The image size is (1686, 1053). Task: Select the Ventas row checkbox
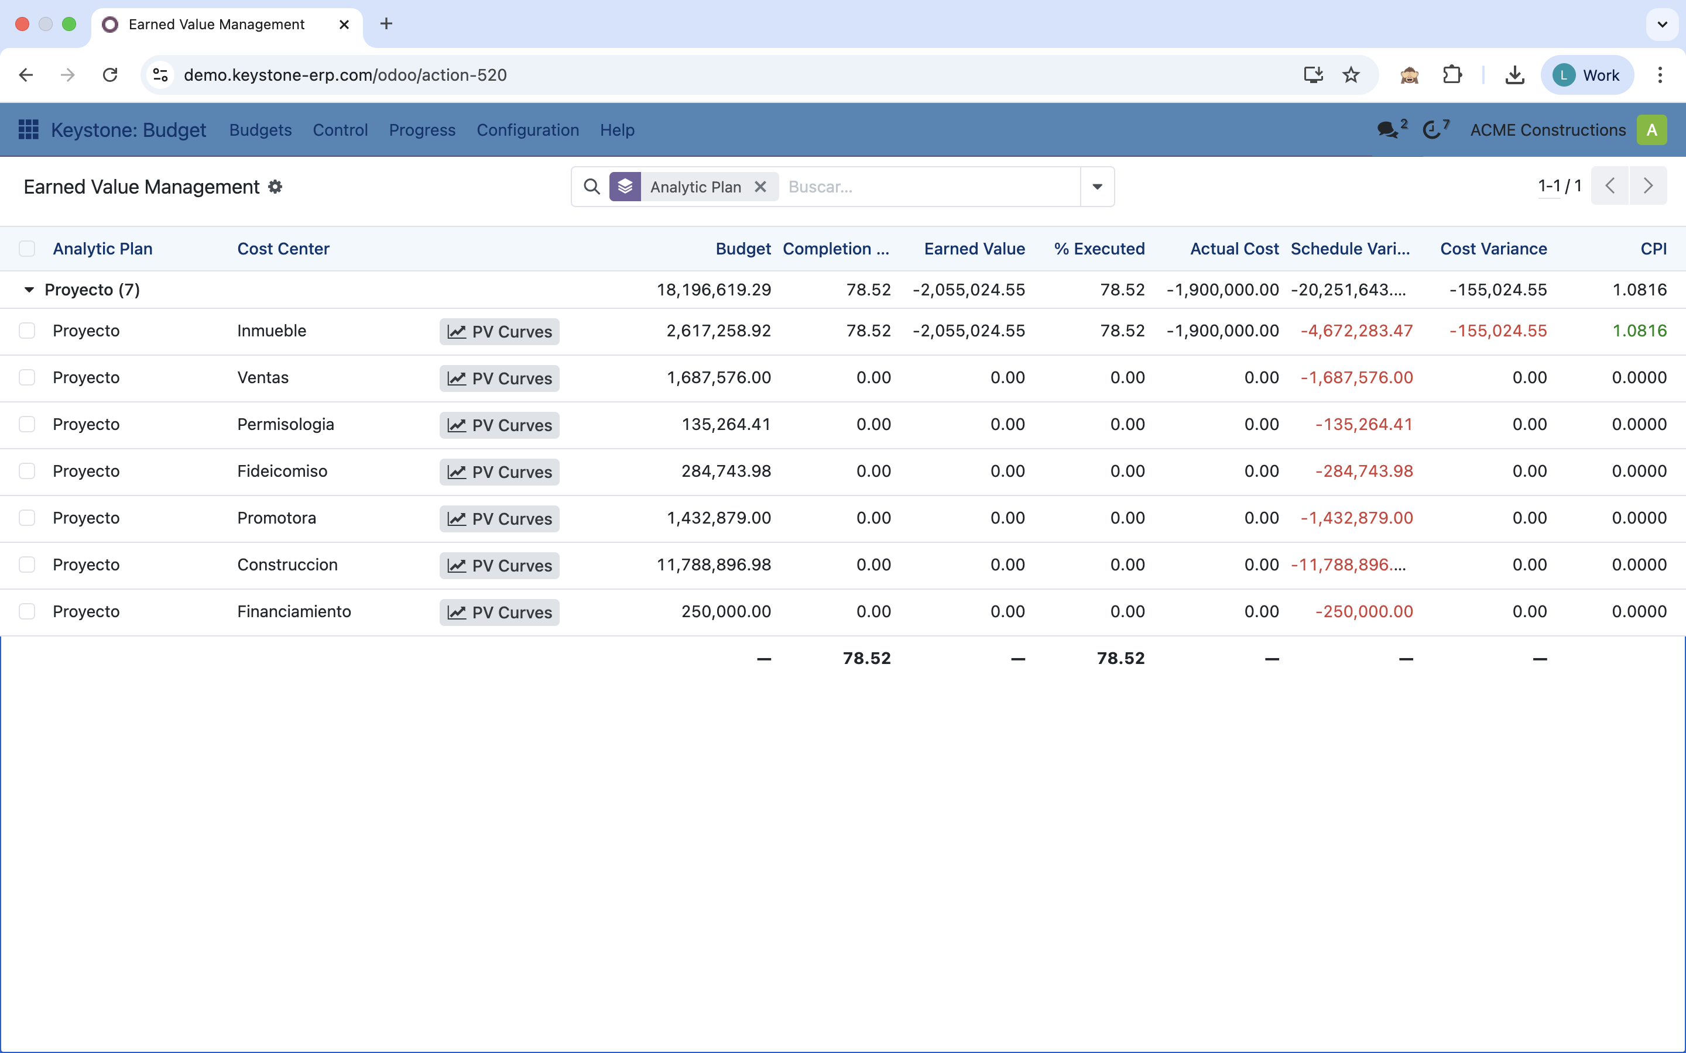pyautogui.click(x=27, y=377)
